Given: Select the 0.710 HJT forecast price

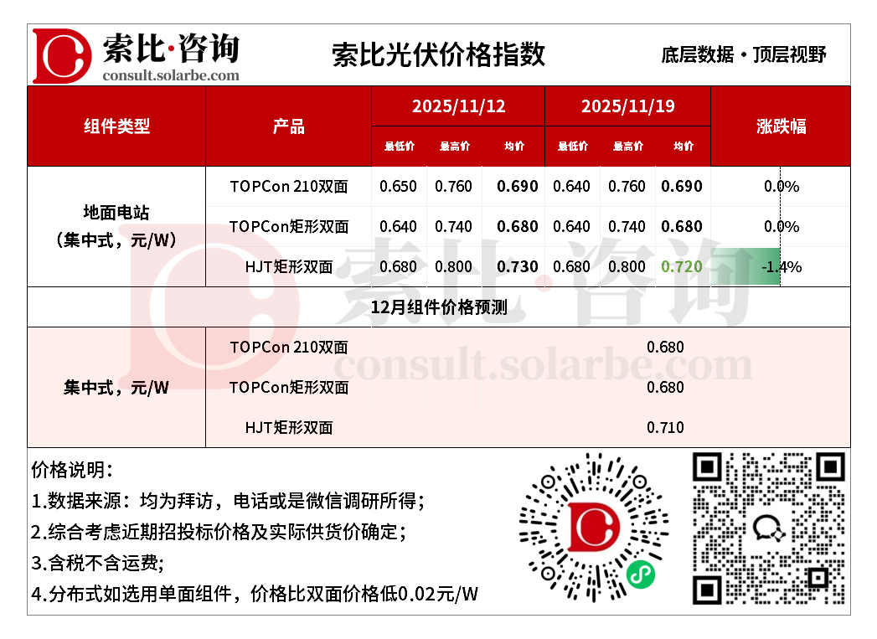Looking at the screenshot, I should 665,428.
